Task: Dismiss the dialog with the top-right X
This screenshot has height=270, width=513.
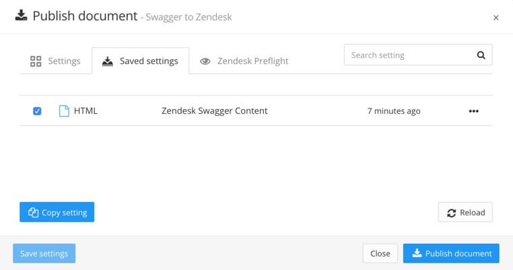Action: (496, 18)
